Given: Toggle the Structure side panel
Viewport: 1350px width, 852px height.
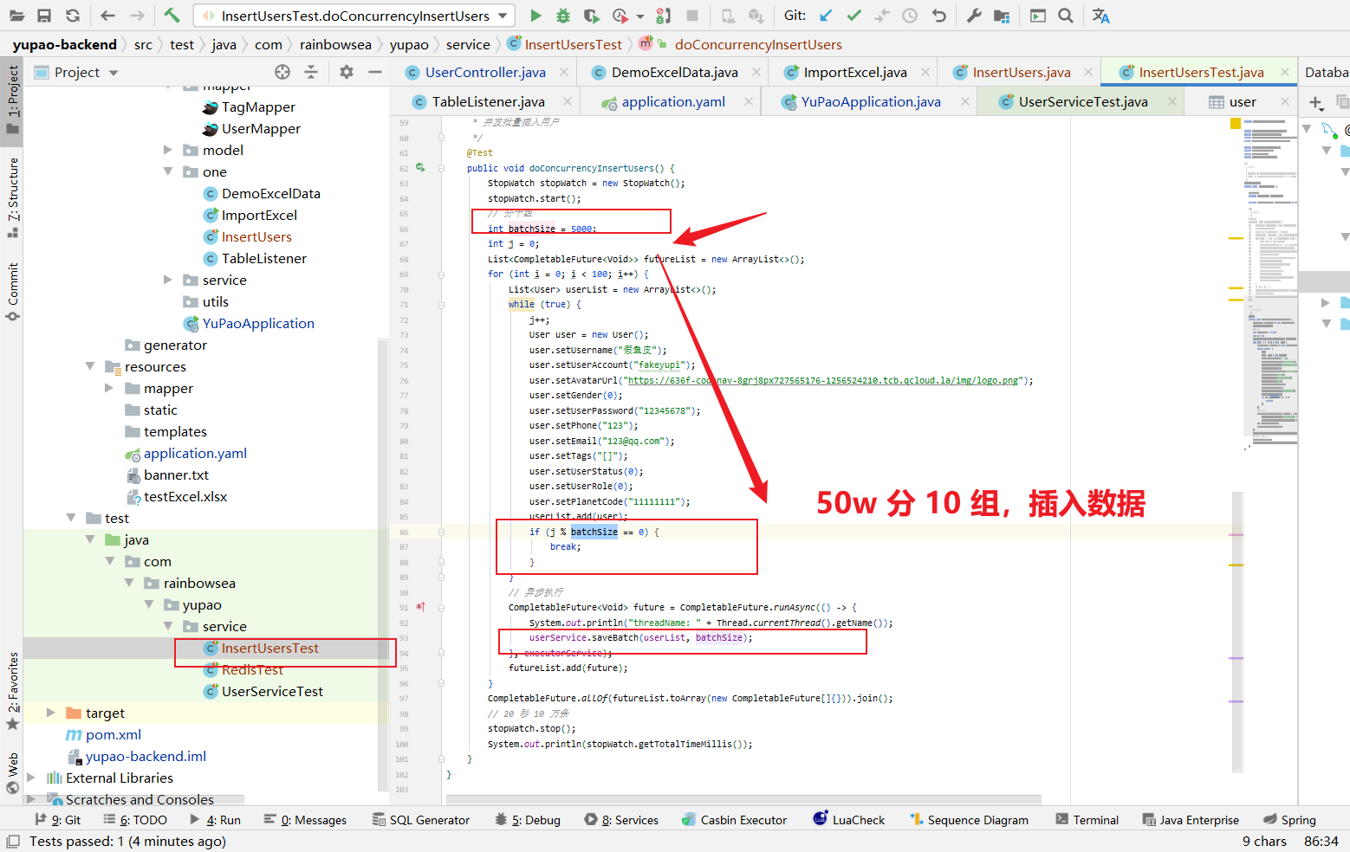Looking at the screenshot, I should pos(13,197).
